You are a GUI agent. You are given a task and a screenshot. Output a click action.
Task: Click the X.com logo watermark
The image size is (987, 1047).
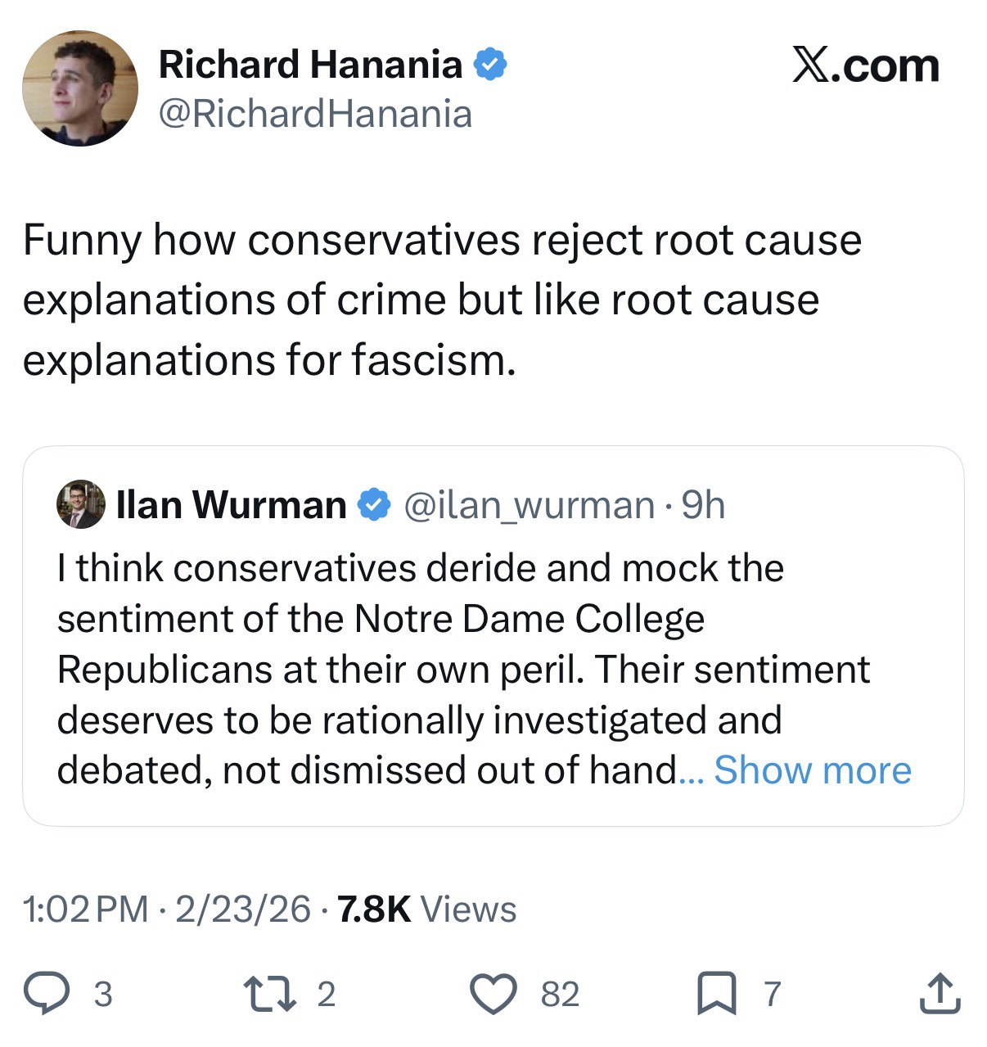(865, 65)
